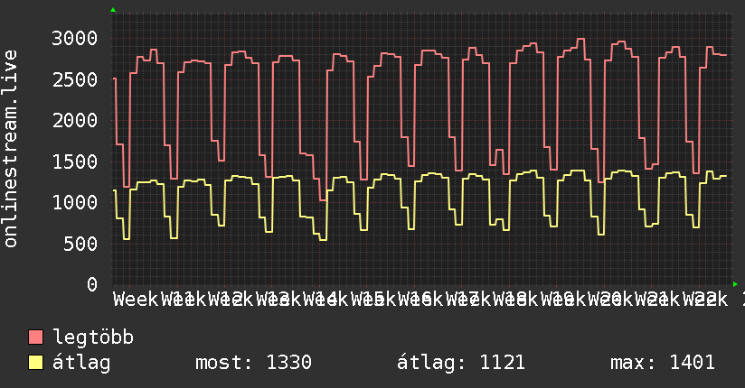This screenshot has height=388, width=745.
Task: Click the 2000 y-axis tick label
Action: click(x=75, y=121)
